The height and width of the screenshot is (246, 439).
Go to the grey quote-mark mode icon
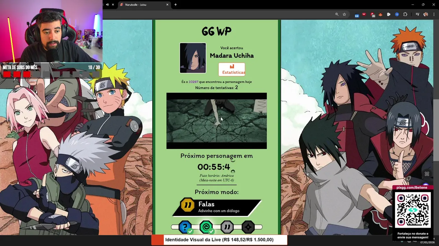pyautogui.click(x=227, y=227)
